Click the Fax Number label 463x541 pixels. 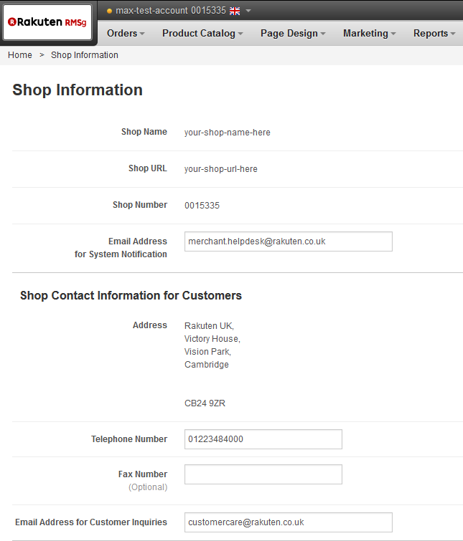(x=143, y=474)
